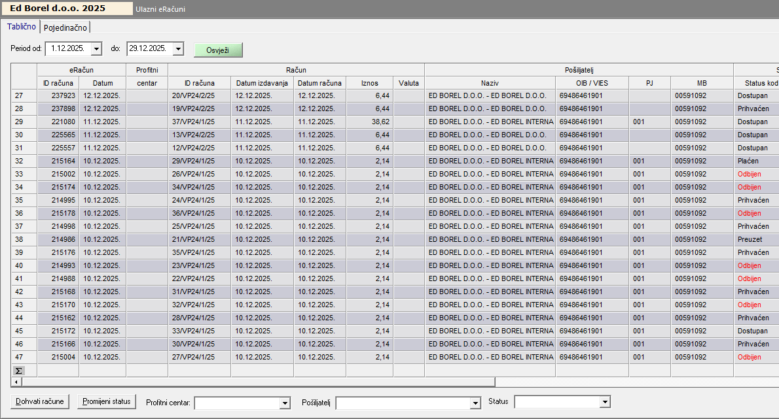
Task: Click the Osvježi refresh button
Action: click(218, 50)
